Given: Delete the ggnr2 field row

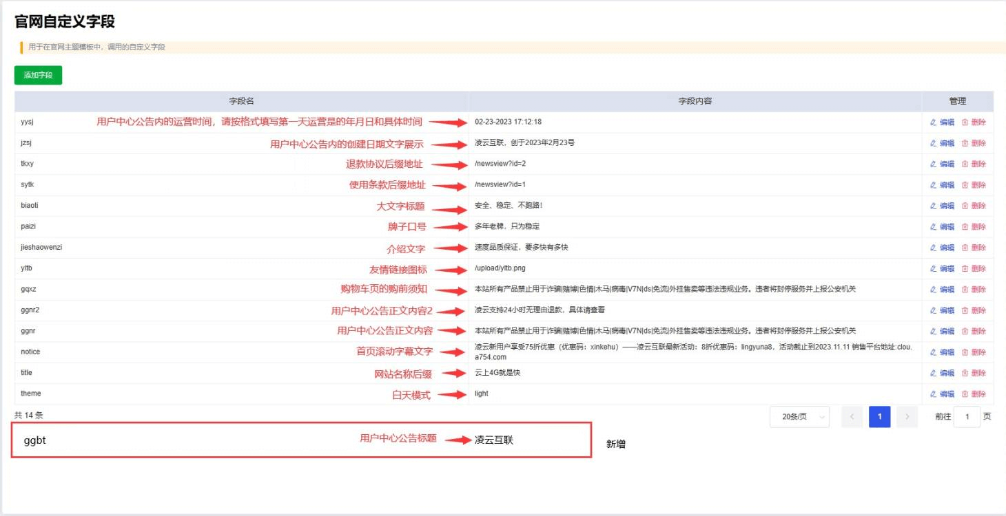Looking at the screenshot, I should point(974,310).
